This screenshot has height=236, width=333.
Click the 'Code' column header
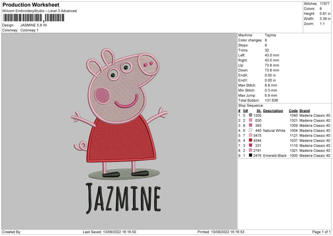(x=293, y=111)
